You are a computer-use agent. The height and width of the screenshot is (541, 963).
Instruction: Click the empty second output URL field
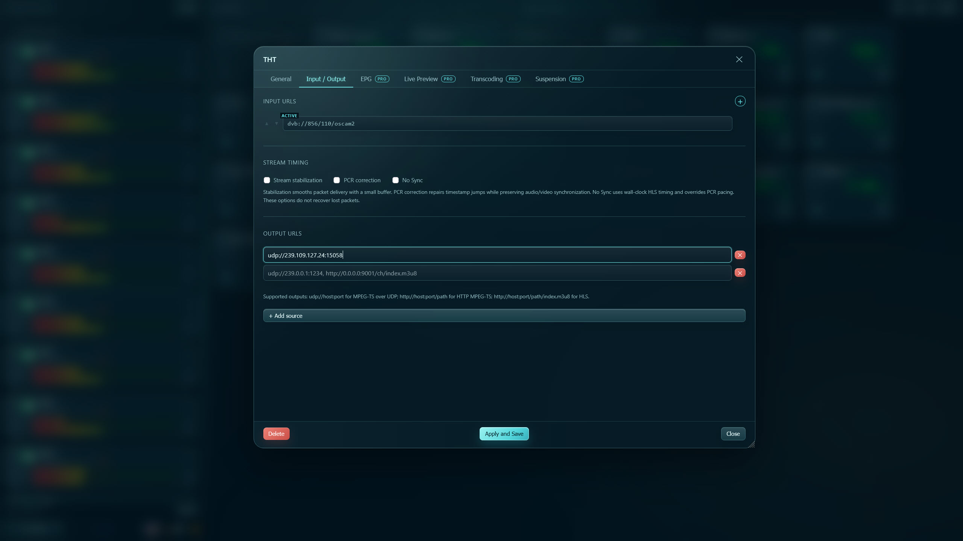[497, 273]
